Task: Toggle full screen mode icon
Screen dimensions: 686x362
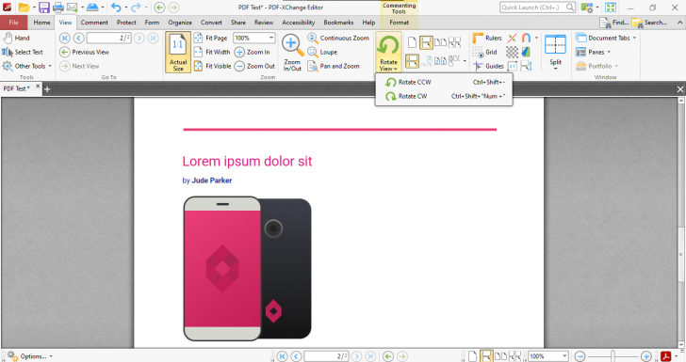Action: (611, 7)
